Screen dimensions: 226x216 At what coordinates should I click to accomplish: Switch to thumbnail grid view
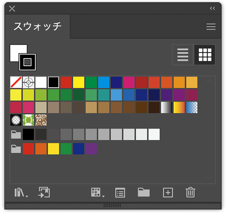[x=205, y=55]
